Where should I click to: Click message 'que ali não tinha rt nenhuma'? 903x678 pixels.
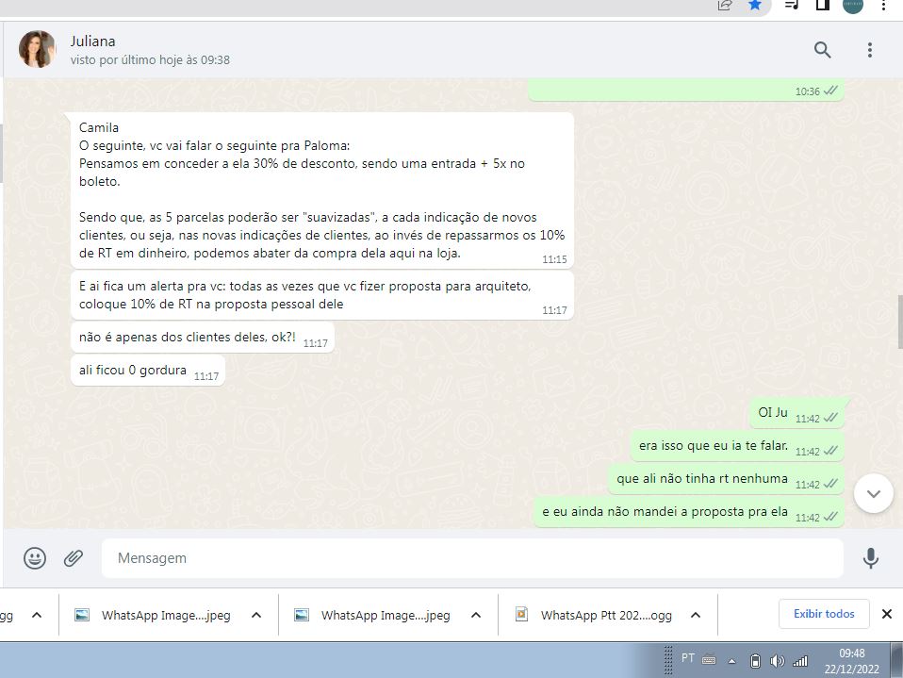(x=726, y=479)
